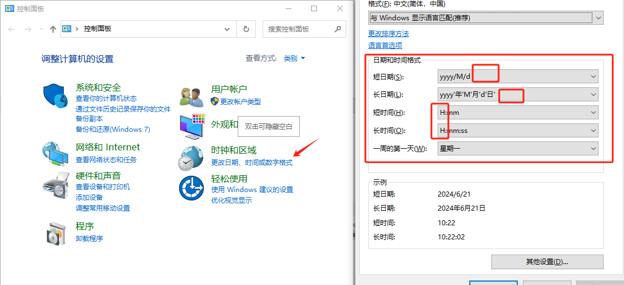The height and width of the screenshot is (285, 624).
Task: Expand the short date format dropdown
Action: click(517, 77)
